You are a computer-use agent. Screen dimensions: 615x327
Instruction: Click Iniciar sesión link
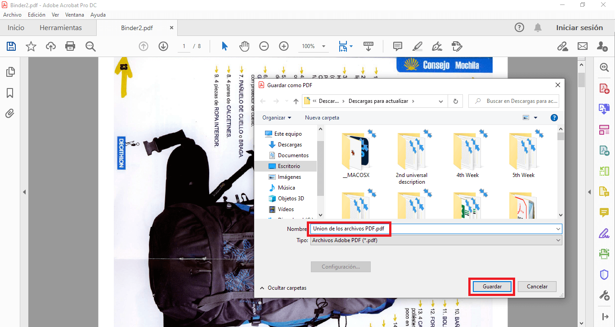point(579,27)
